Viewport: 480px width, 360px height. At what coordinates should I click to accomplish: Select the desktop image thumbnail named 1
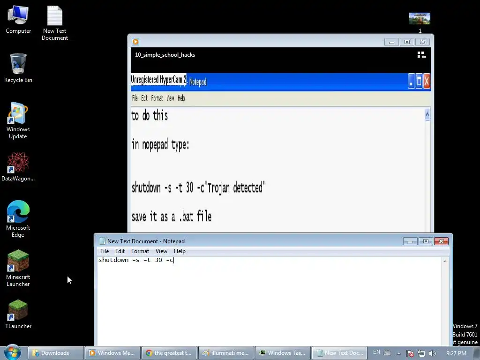(x=420, y=22)
